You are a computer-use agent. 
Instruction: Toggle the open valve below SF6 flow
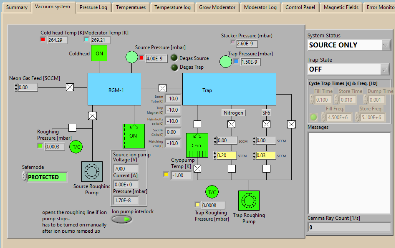266,169
